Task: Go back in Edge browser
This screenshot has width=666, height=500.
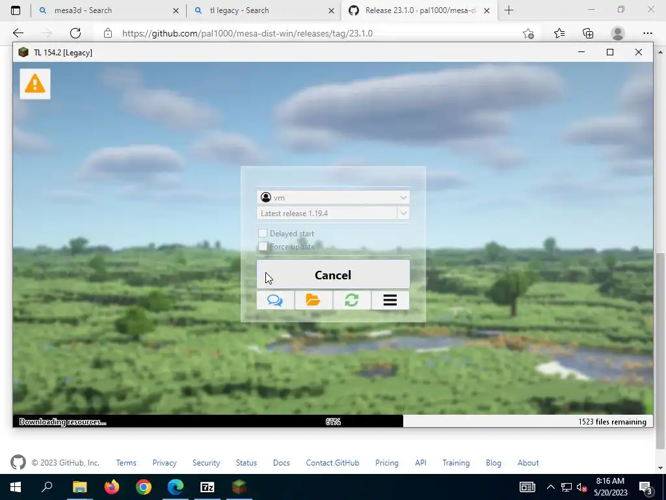Action: coord(18,33)
